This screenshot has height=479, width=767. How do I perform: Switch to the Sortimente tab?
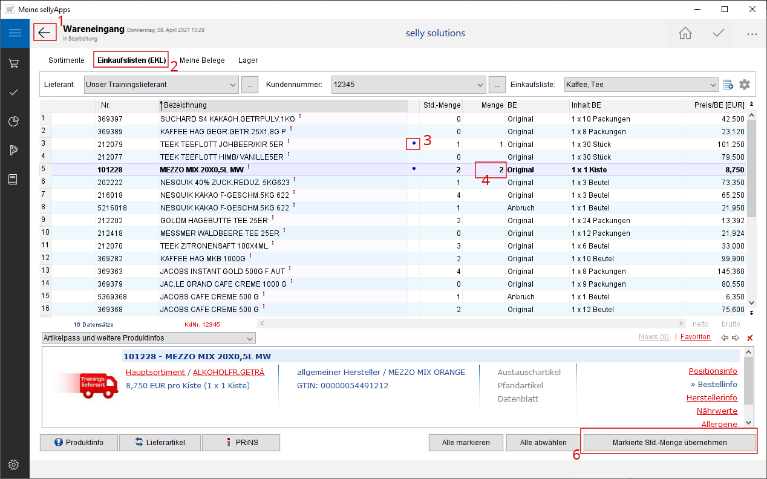tap(66, 60)
